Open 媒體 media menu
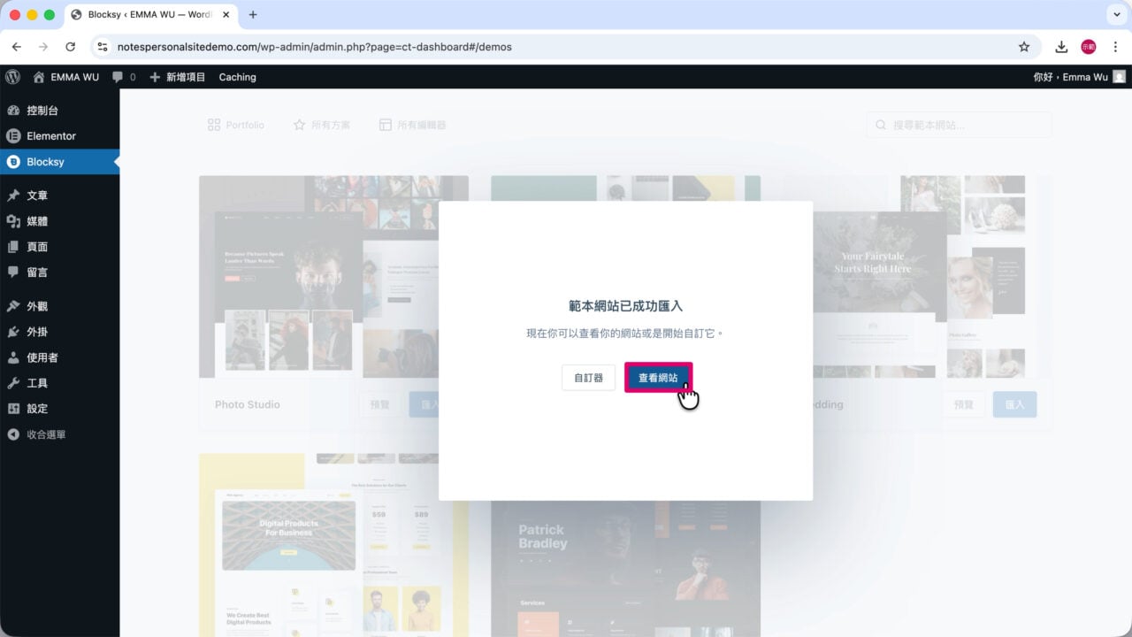The image size is (1132, 637). pyautogui.click(x=59, y=221)
